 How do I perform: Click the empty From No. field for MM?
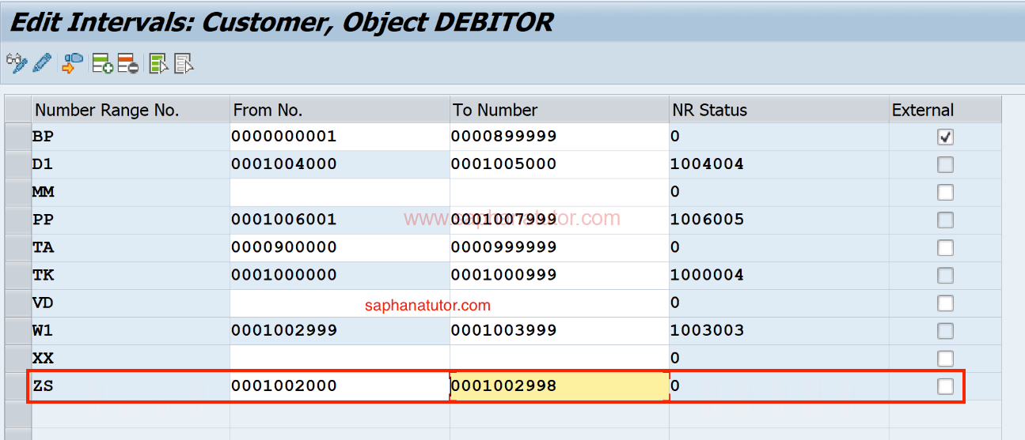point(340,192)
